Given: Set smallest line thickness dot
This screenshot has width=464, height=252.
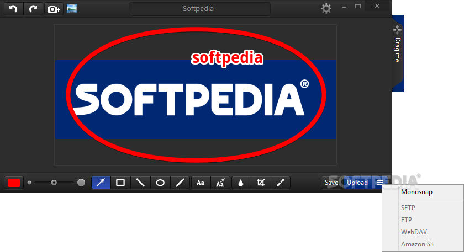Looking at the screenshot, I should 29,183.
